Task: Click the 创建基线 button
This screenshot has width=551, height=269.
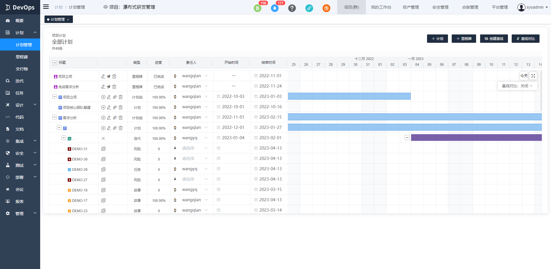Action: (494, 38)
